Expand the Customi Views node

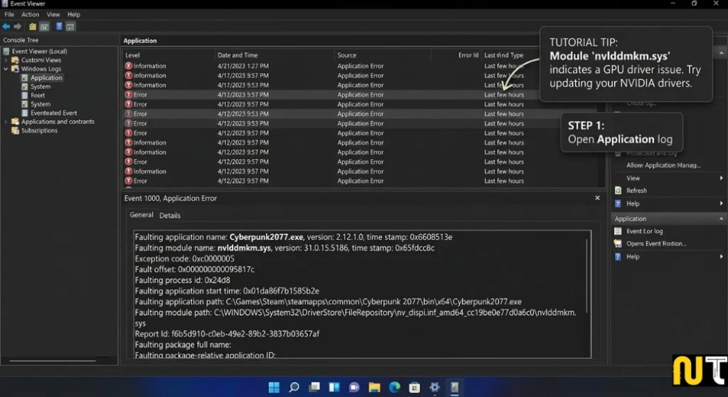pyautogui.click(x=6, y=60)
